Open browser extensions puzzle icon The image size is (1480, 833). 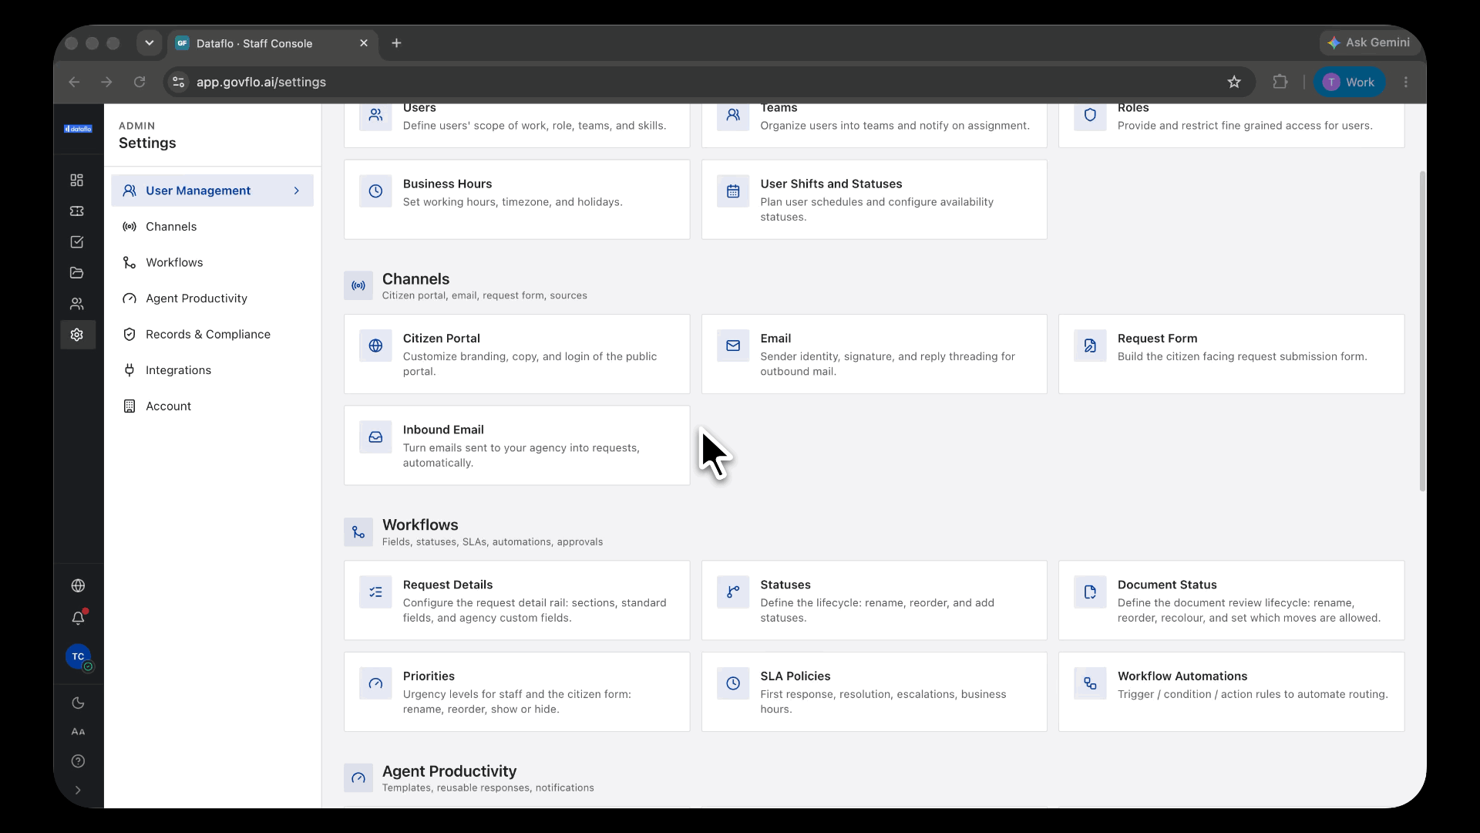(1280, 82)
